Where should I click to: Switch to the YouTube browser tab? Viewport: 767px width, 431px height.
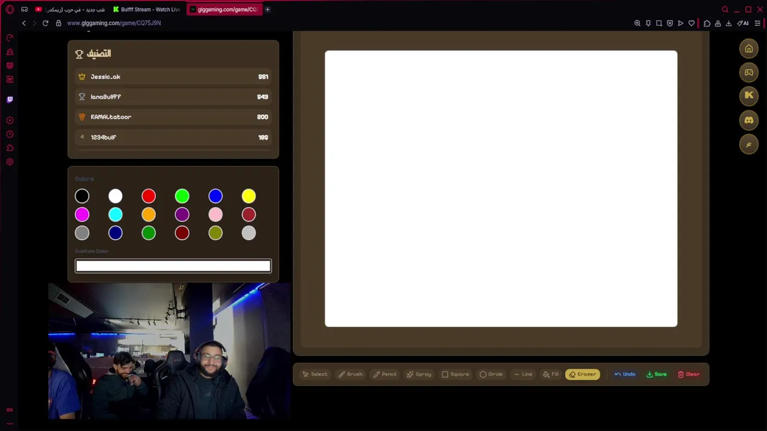coord(70,10)
